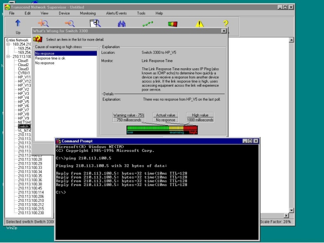Click the High value 1000 milliseconds box
The height and width of the screenshot is (243, 324).
[x=200, y=117]
